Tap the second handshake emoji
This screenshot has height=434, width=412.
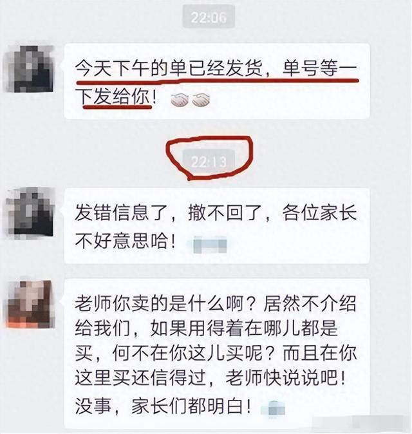tap(201, 100)
